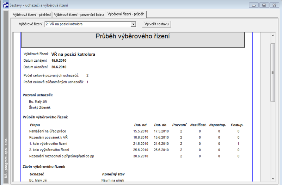Click the report scrollbar up arrow
Viewport: 282px width, 185px height.
(273, 36)
